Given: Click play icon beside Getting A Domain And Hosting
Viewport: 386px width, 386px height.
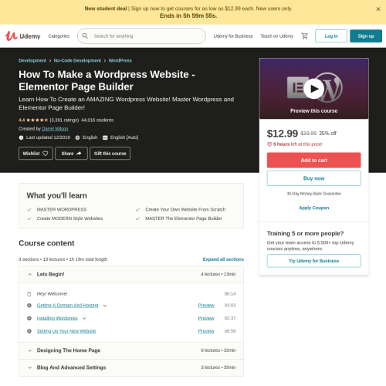Looking at the screenshot, I should point(29,305).
